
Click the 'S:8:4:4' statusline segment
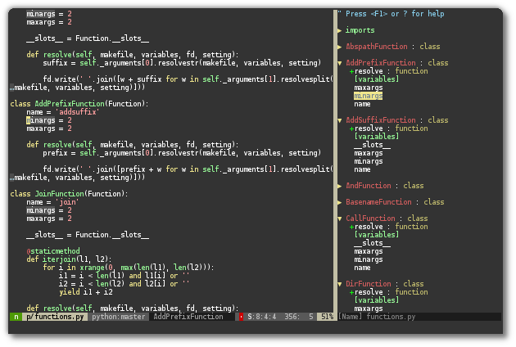click(262, 317)
